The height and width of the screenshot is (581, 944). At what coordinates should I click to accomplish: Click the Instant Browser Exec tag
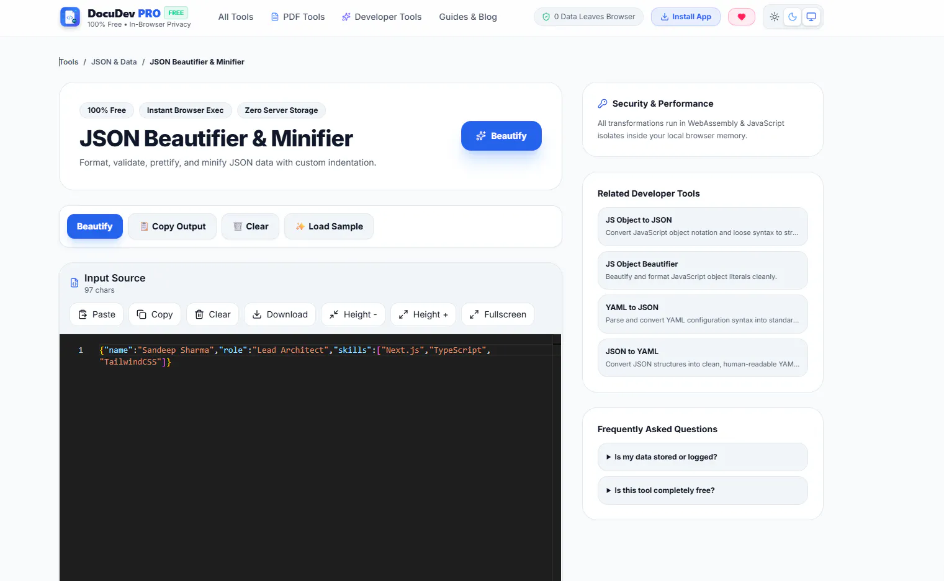point(185,110)
